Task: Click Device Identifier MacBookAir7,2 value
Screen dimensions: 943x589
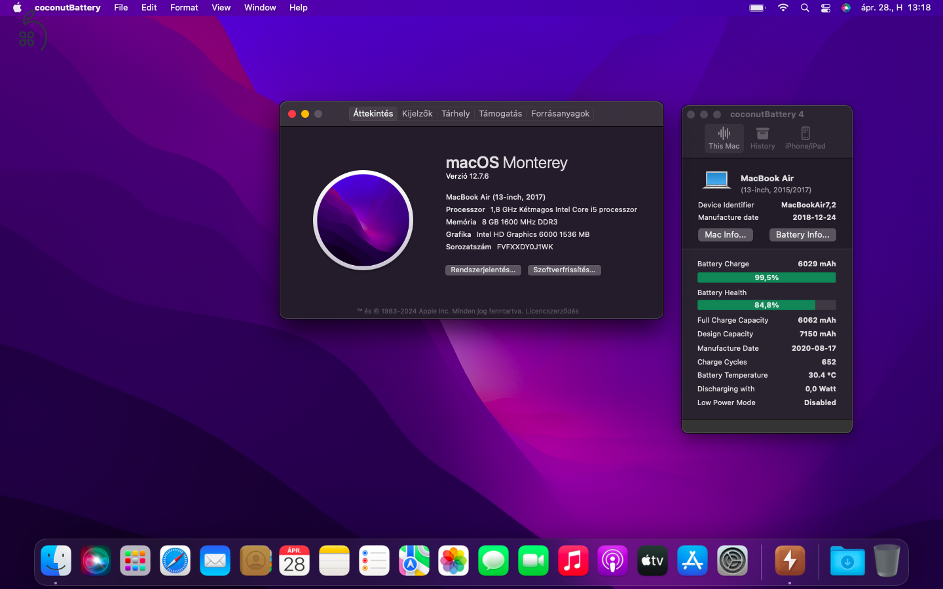Action: [809, 205]
